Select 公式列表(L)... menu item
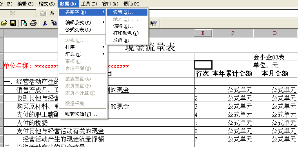Screen dimensions: 298x147 (82, 30)
